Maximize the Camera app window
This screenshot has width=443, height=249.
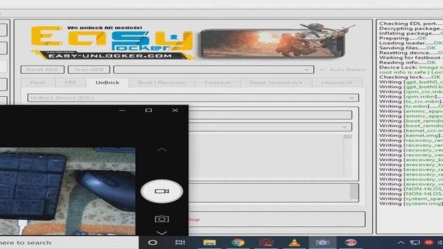coord(148,110)
